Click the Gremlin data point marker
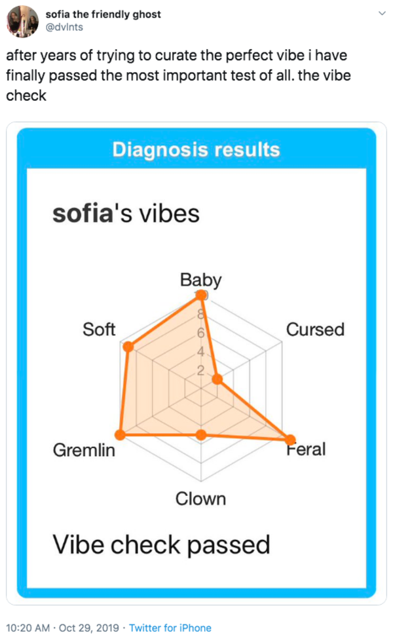This screenshot has width=393, height=642. [x=120, y=434]
